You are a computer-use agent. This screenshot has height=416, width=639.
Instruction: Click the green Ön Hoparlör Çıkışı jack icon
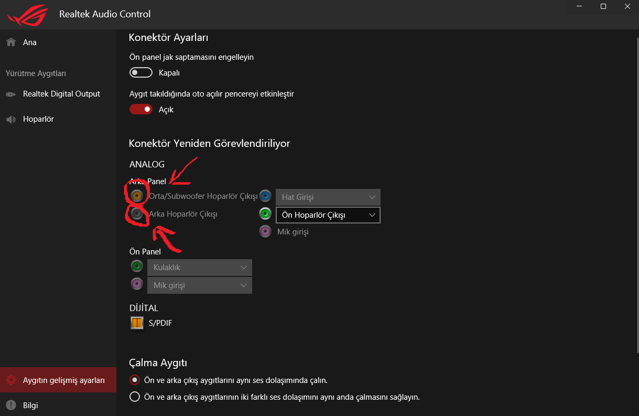pos(266,214)
